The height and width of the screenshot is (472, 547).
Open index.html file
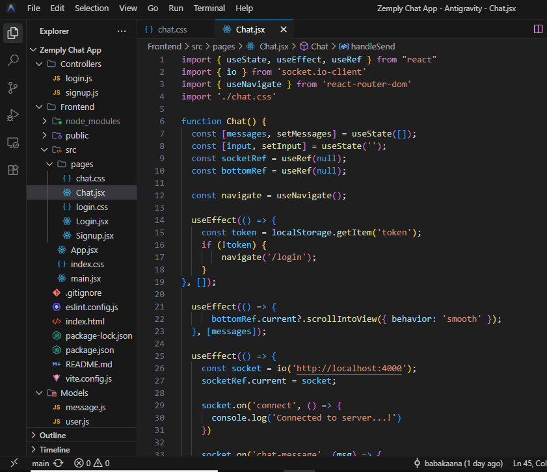tap(82, 321)
